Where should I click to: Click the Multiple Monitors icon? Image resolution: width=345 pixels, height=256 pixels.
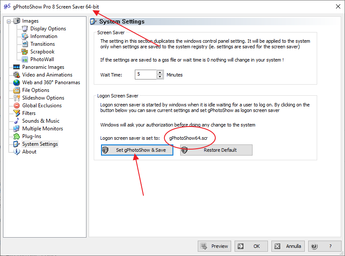17,129
